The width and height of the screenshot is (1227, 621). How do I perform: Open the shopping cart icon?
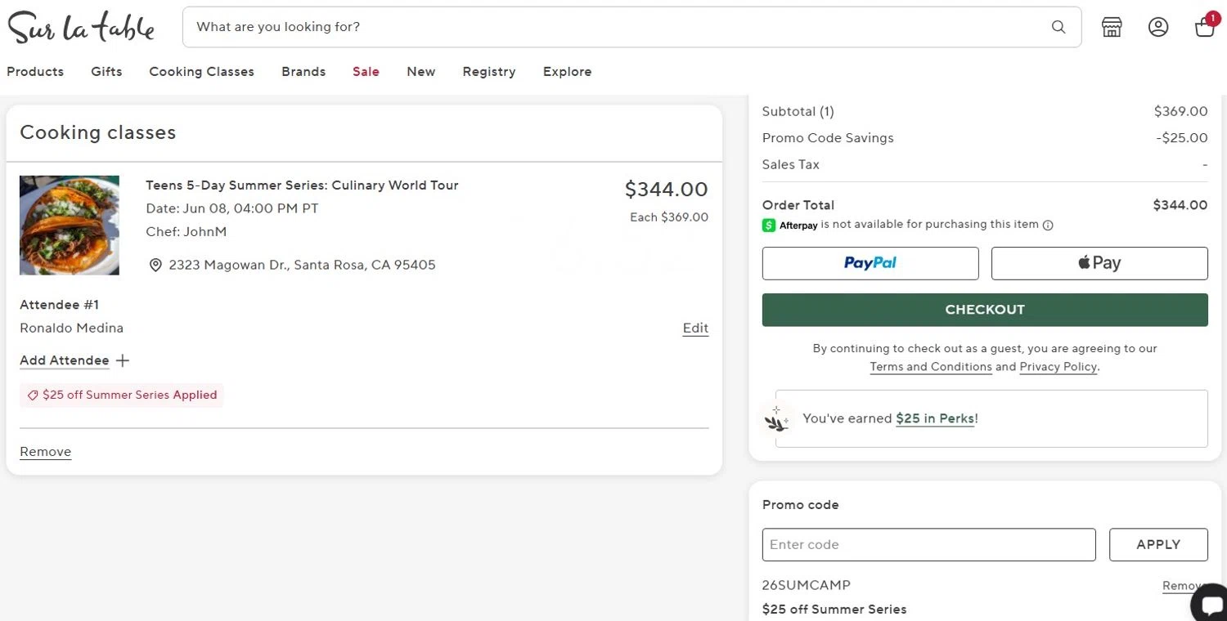(x=1205, y=26)
